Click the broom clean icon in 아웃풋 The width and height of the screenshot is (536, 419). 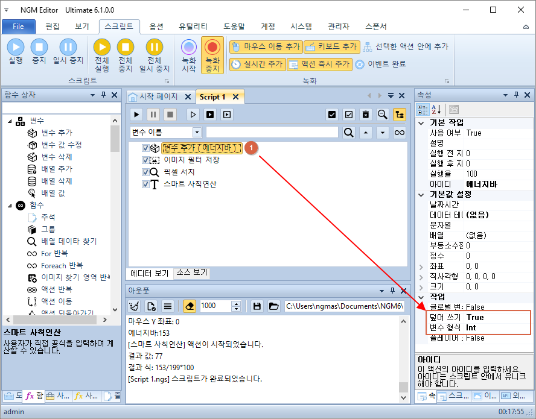click(135, 306)
